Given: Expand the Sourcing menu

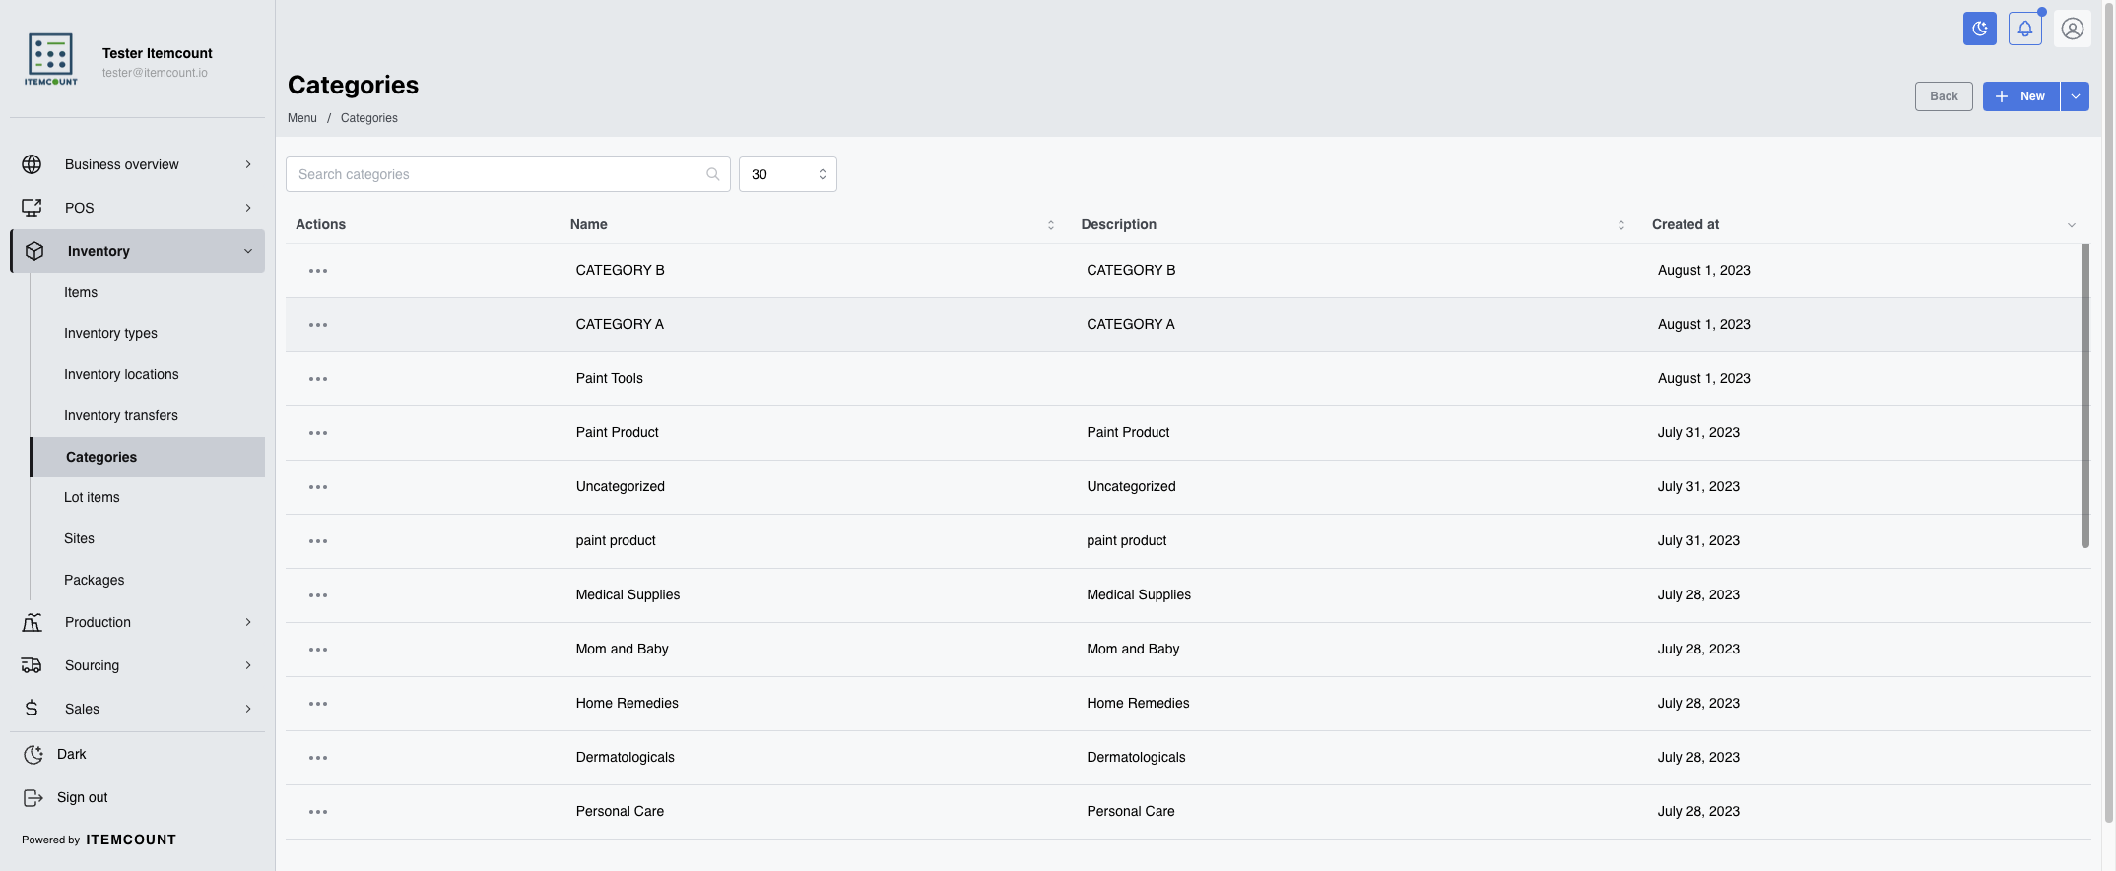Looking at the screenshot, I should tap(137, 665).
